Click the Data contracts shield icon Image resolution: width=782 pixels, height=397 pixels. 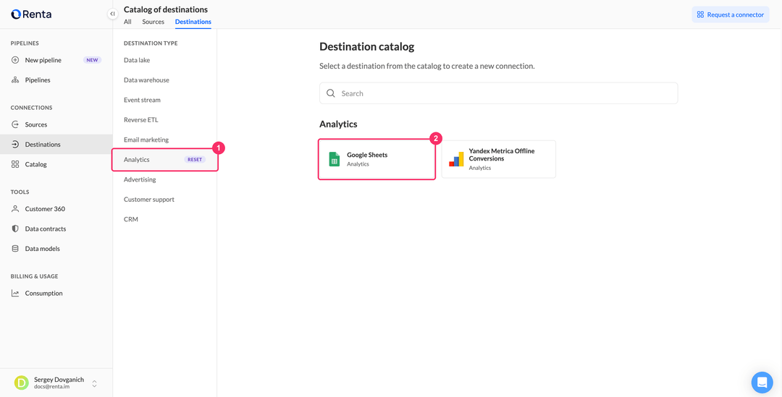pyautogui.click(x=15, y=229)
